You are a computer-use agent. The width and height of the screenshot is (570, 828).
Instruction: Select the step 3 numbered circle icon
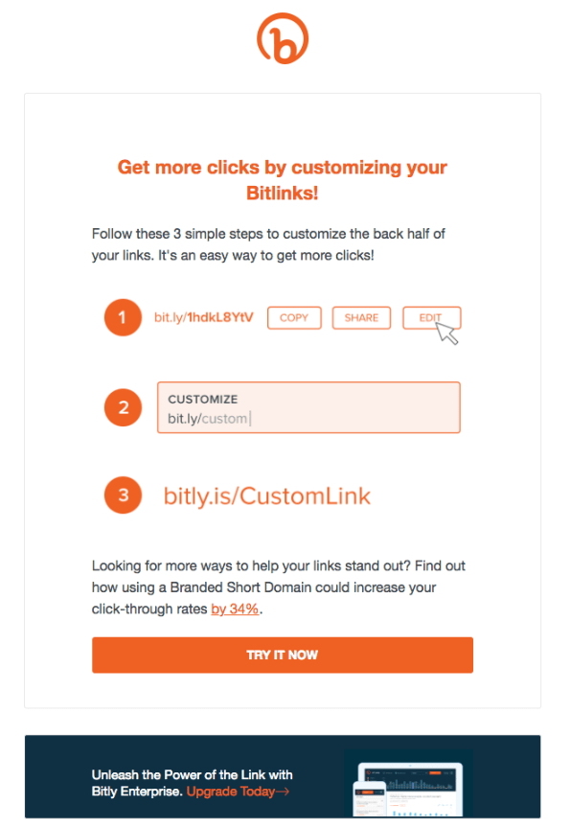click(123, 495)
